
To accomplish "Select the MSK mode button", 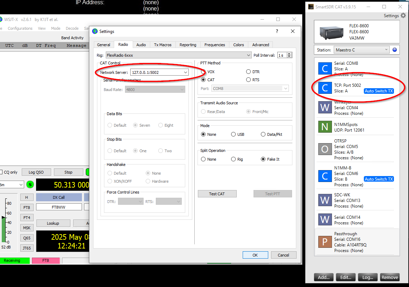I will click(27, 228).
